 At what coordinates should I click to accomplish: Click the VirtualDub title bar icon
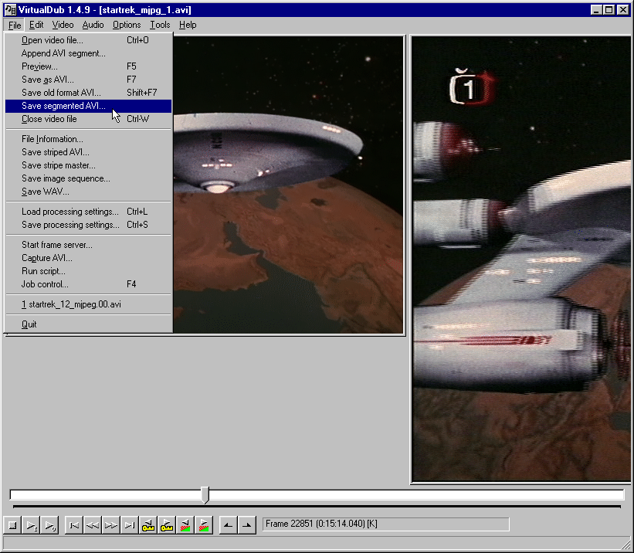click(10, 10)
